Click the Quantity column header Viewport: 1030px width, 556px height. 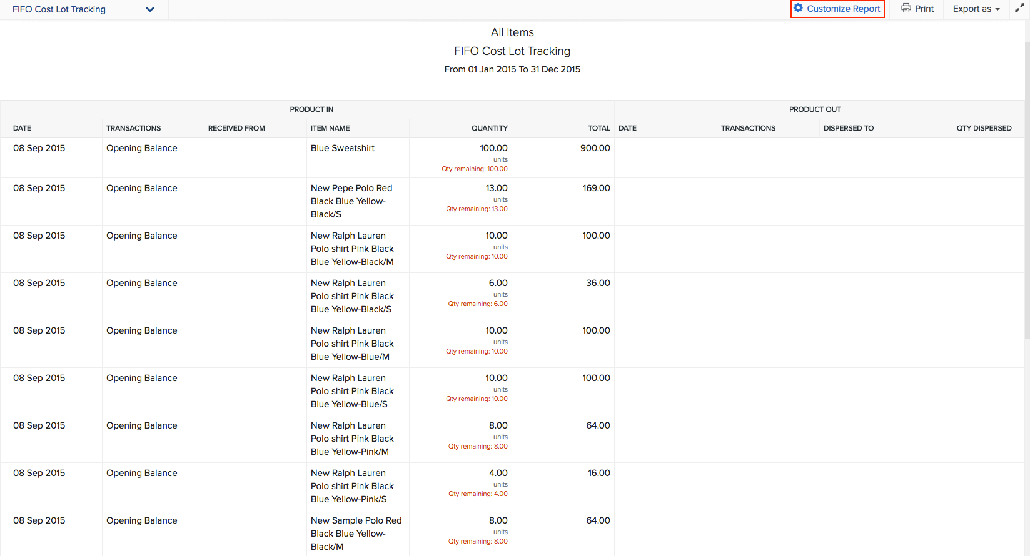coord(489,128)
